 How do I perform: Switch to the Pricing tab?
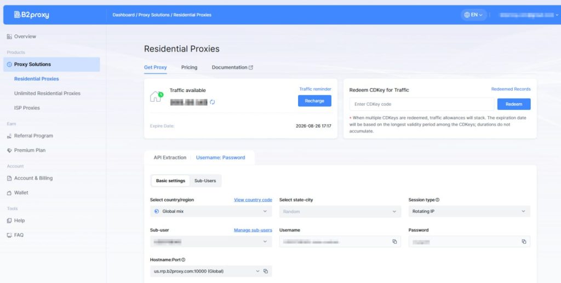coord(189,67)
